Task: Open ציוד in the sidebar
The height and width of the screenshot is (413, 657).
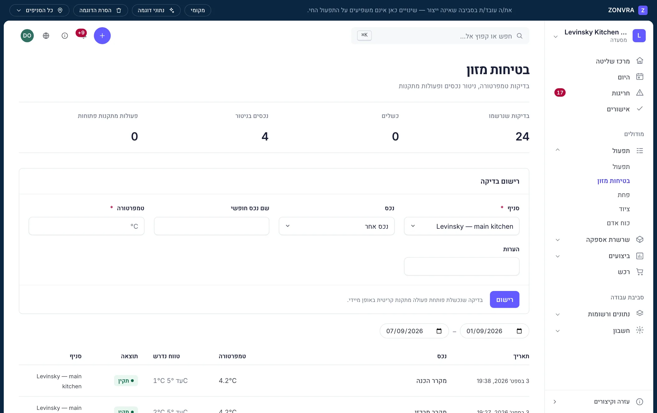Action: pos(624,209)
